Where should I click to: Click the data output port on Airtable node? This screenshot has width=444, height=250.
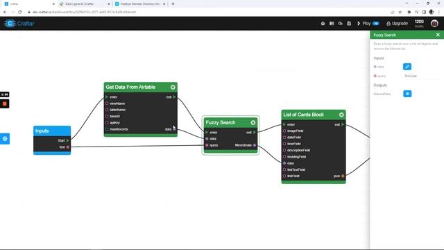[174, 129]
